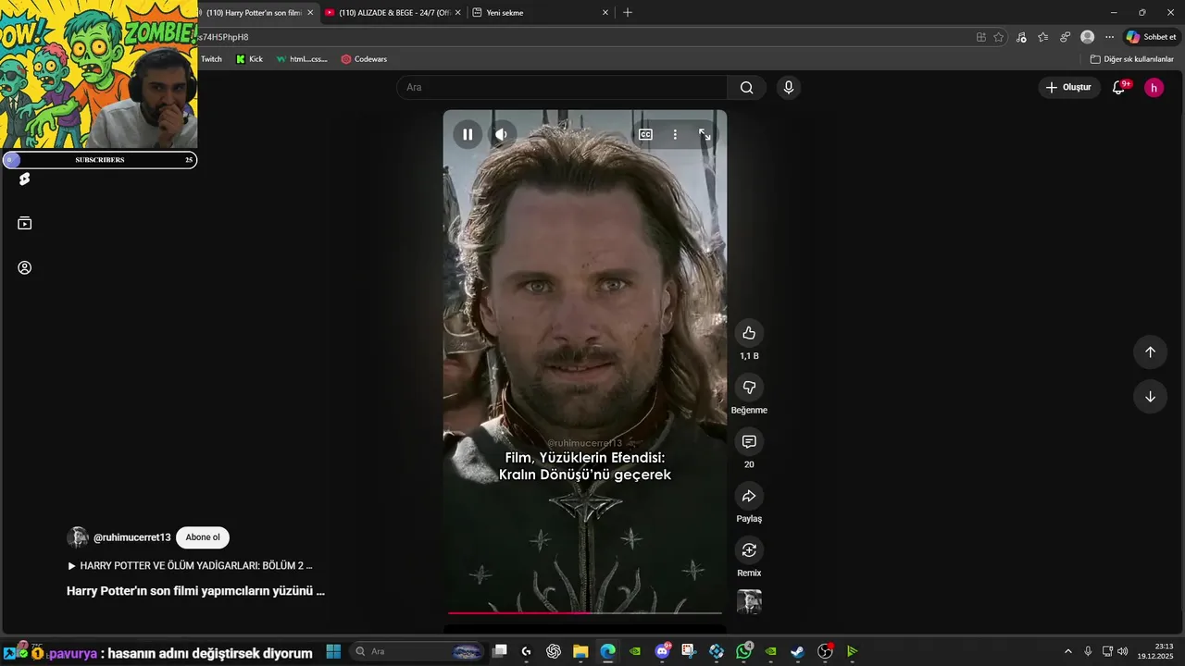1185x666 pixels.
Task: Subscribe with Abone ol button
Action: pos(203,537)
